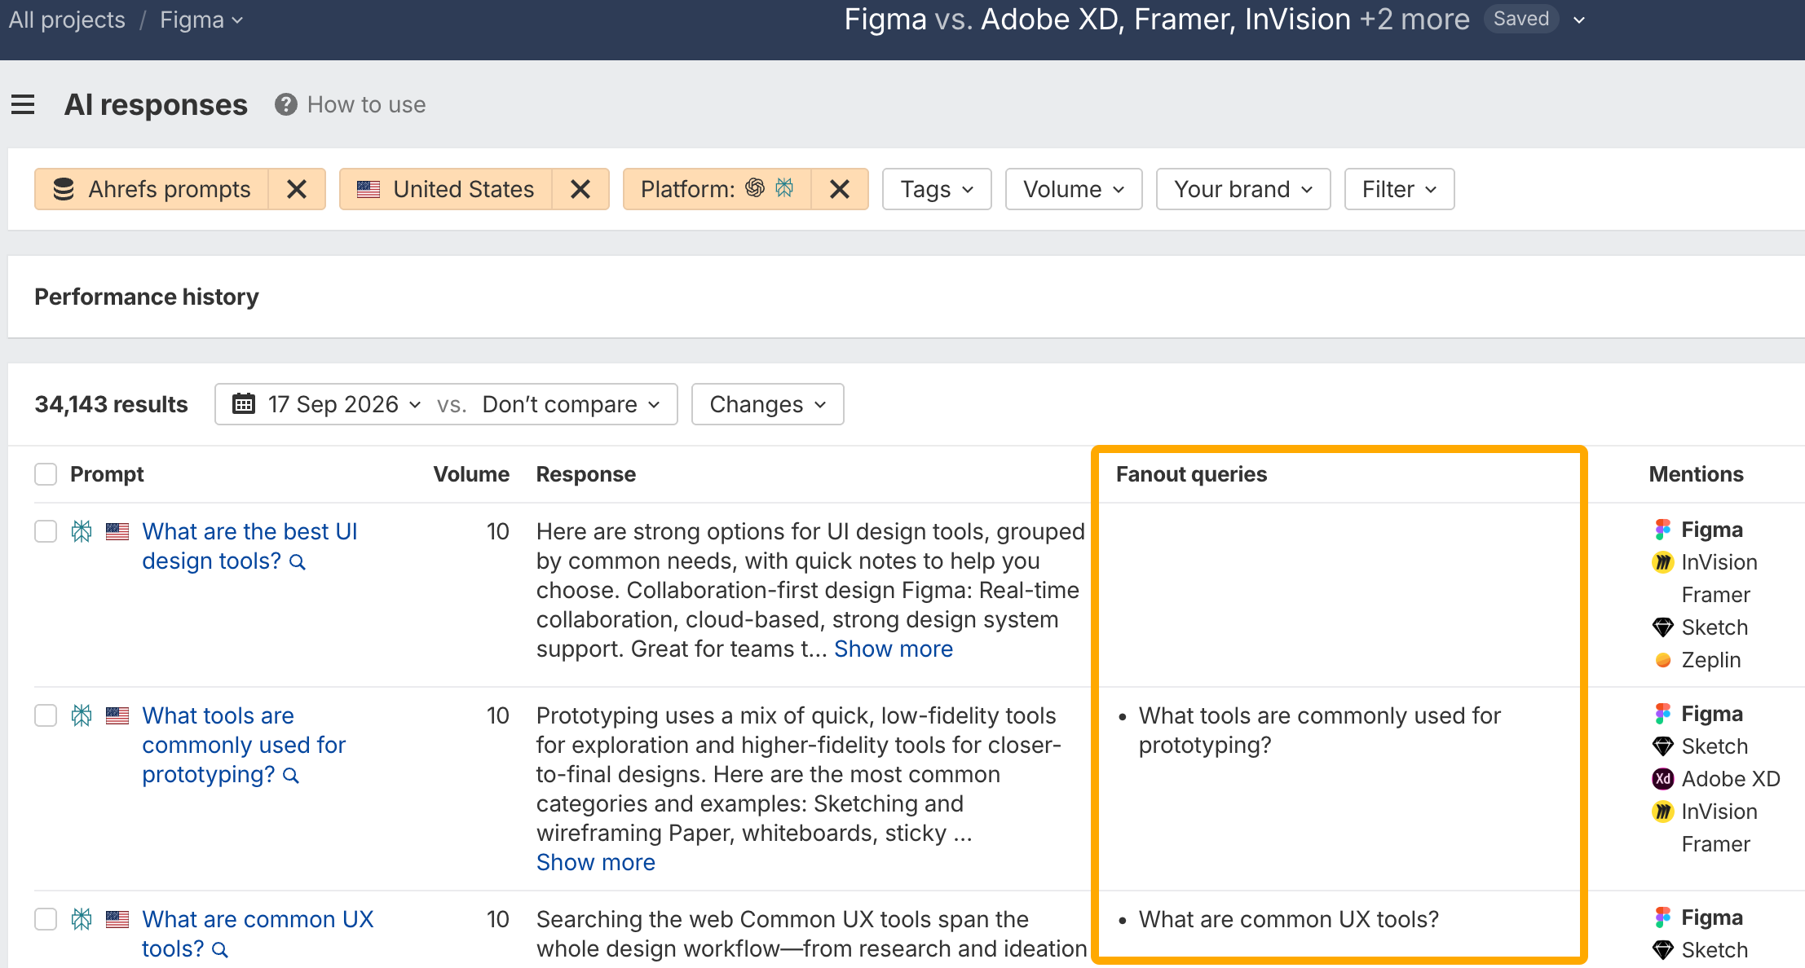
Task: Click the Ahrefs prompts filter chip
Action: [152, 189]
